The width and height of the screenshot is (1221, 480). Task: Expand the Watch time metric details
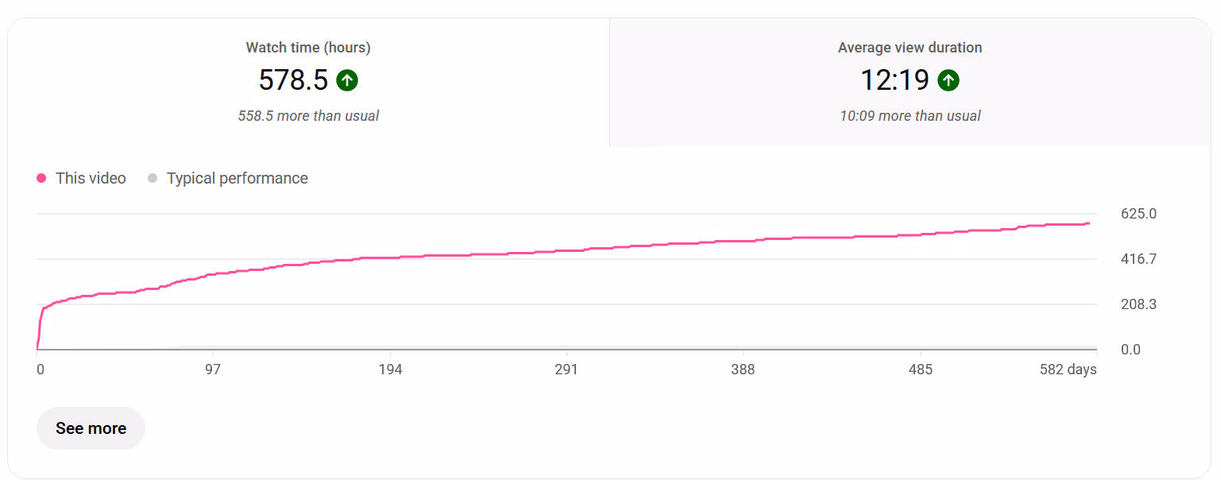pyautogui.click(x=308, y=79)
